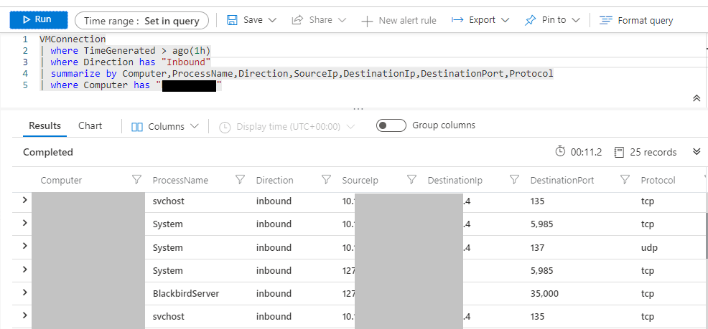Open filter for DestinationPort column

tap(625, 180)
